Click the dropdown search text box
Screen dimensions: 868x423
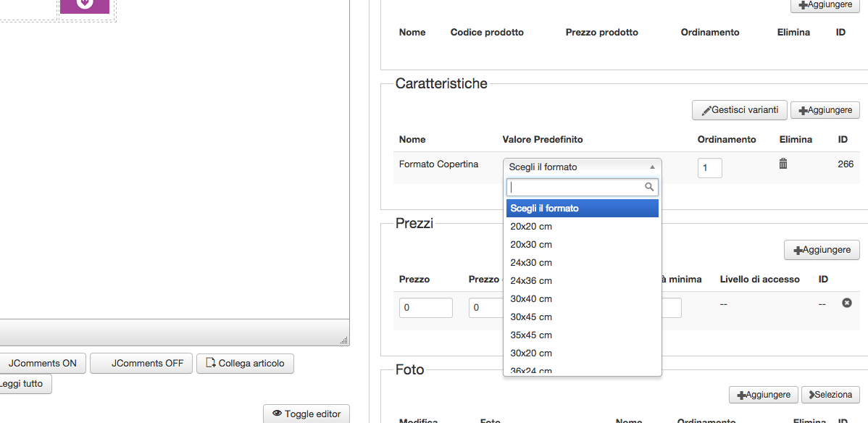pos(575,188)
